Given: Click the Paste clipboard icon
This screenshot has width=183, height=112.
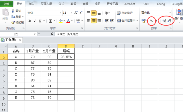Looking at the screenshot, I should click(5, 12).
